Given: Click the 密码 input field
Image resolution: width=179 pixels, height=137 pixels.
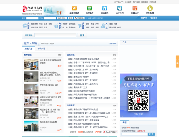Looking at the screenshot, I should click(x=50, y=18).
